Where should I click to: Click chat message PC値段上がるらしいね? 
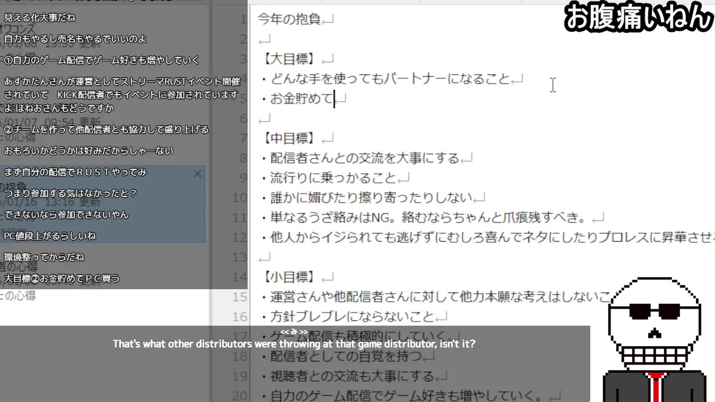(x=50, y=236)
